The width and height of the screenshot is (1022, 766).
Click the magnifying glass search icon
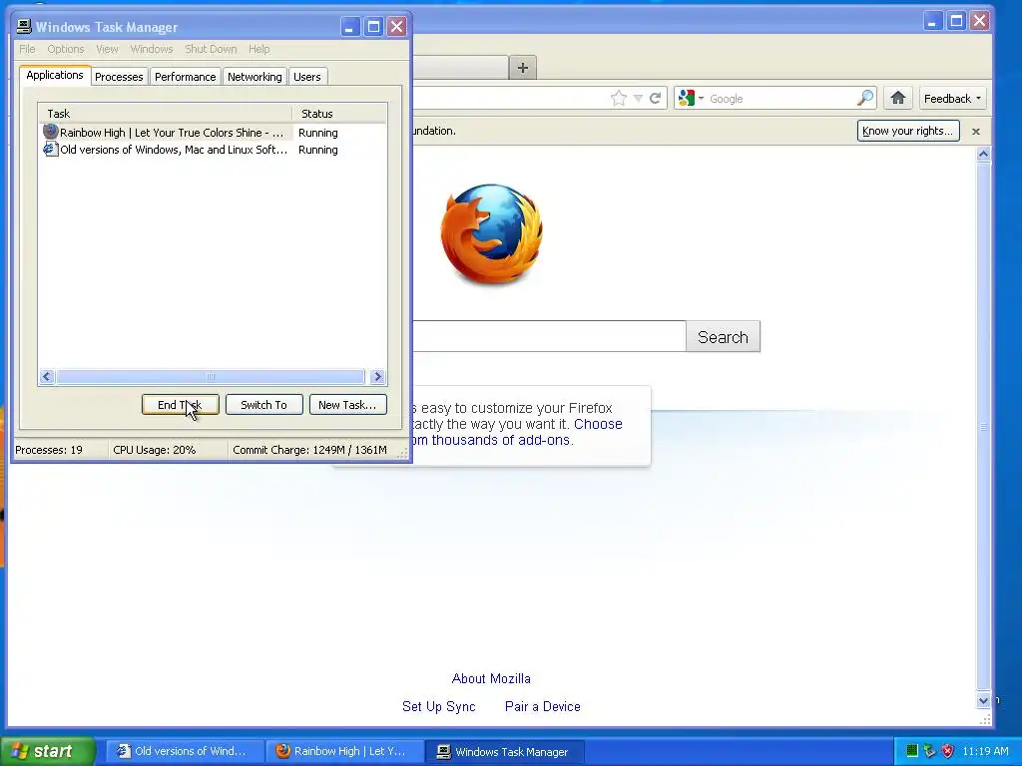865,99
